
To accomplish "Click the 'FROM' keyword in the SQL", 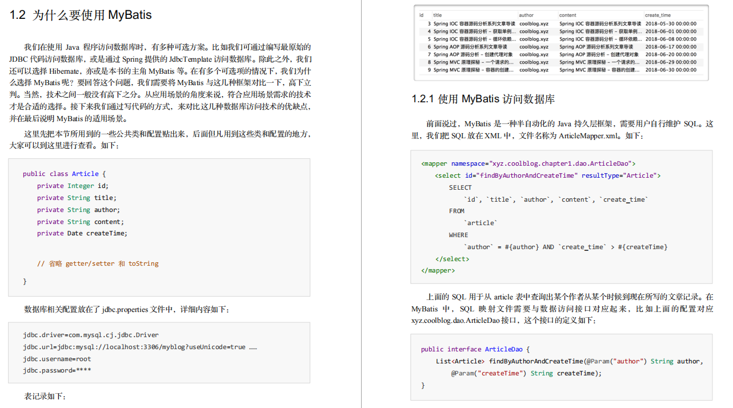I will point(456,211).
